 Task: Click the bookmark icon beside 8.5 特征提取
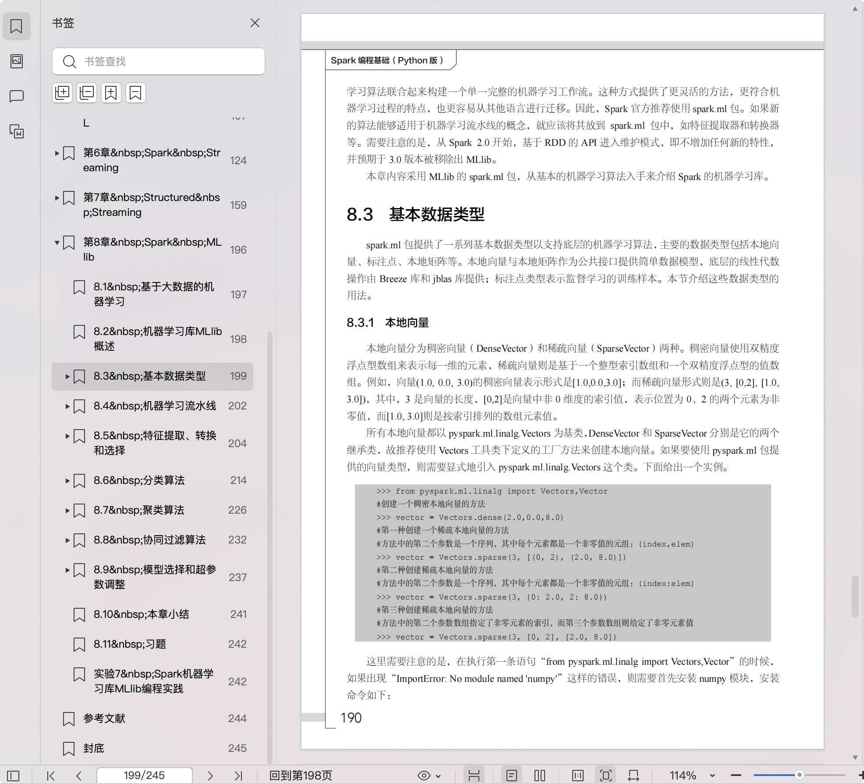79,437
